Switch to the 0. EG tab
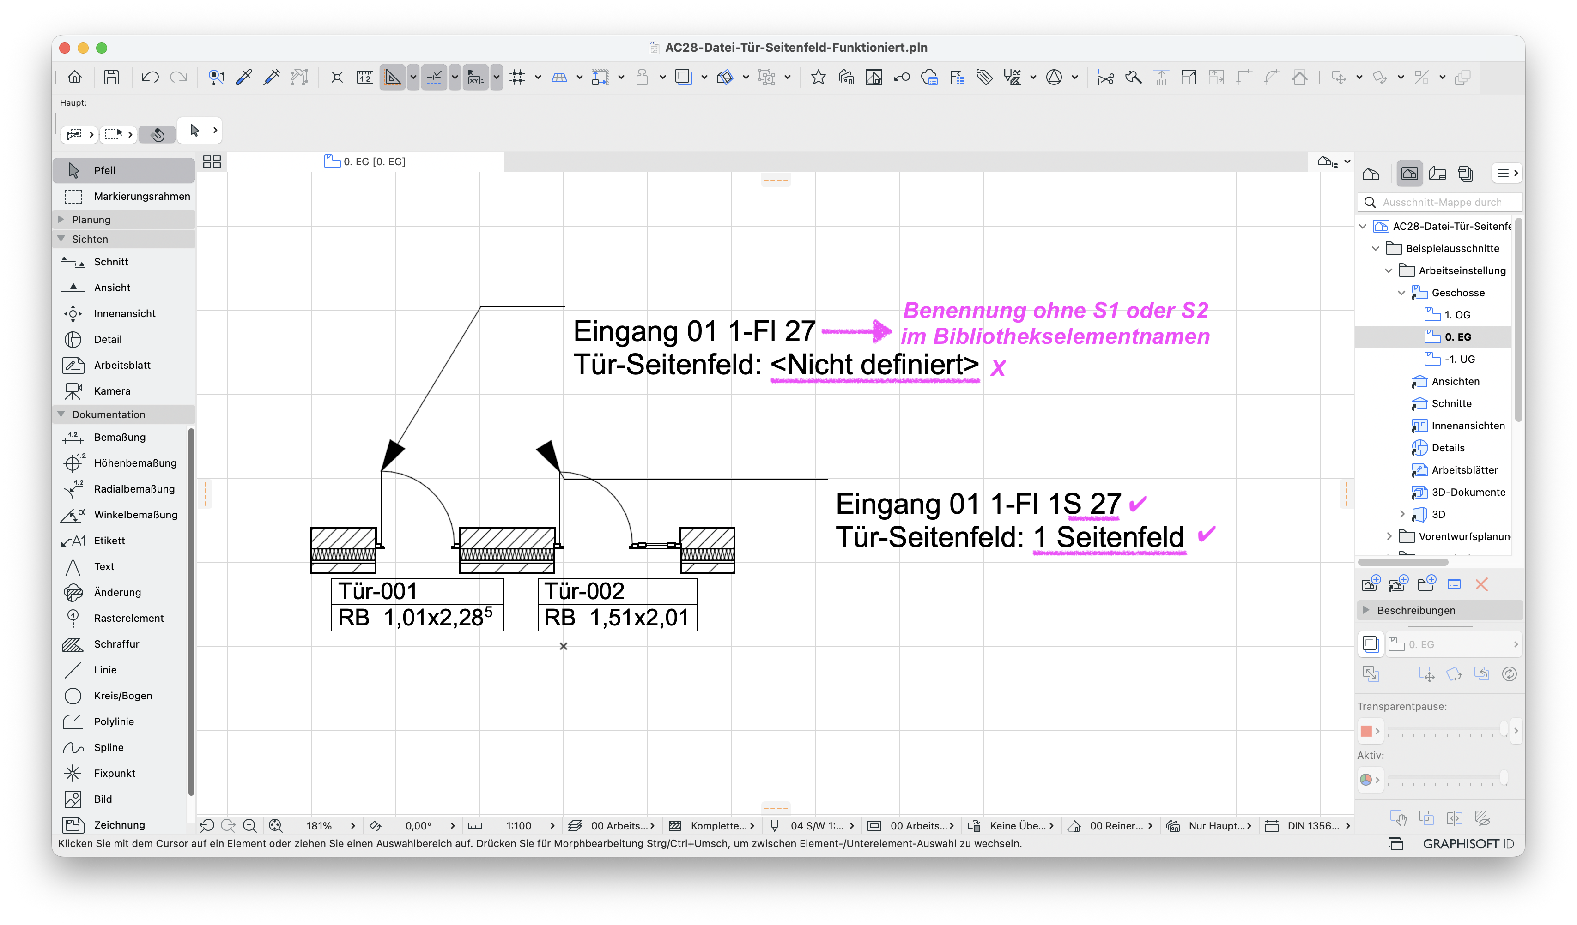The height and width of the screenshot is (925, 1577). pos(365,162)
